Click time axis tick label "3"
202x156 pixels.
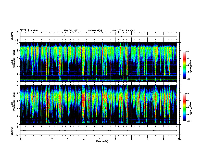[x=68, y=139]
